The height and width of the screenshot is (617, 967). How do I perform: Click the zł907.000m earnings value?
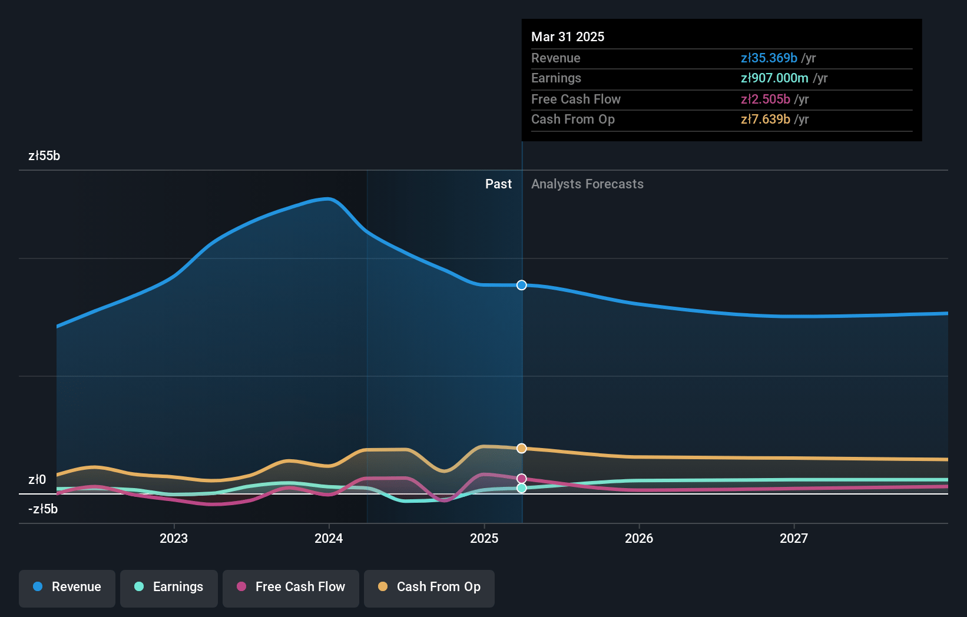pyautogui.click(x=774, y=78)
